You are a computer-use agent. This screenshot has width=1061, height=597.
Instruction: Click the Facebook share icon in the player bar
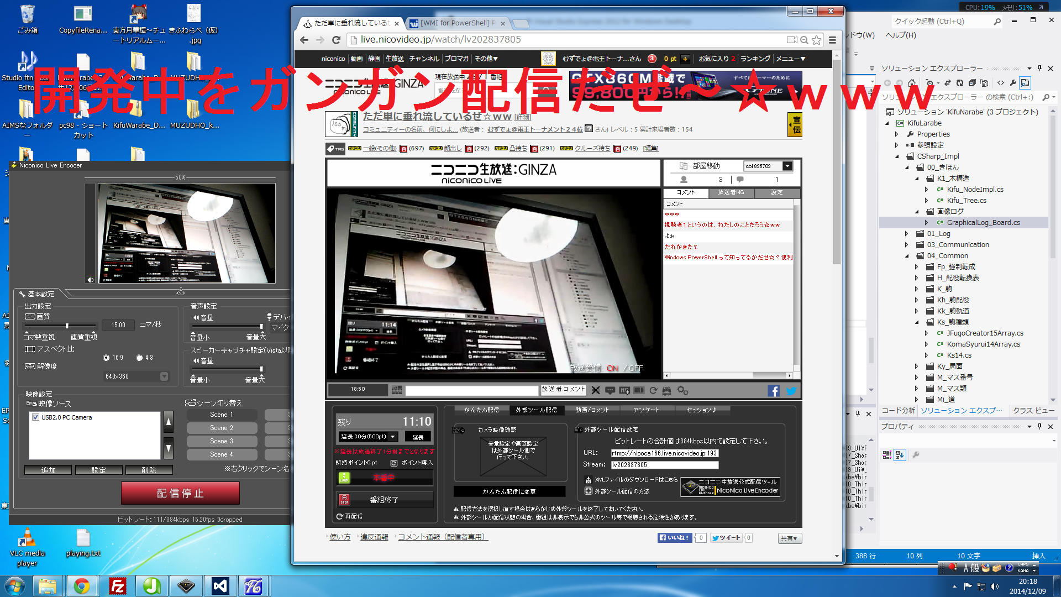click(773, 391)
